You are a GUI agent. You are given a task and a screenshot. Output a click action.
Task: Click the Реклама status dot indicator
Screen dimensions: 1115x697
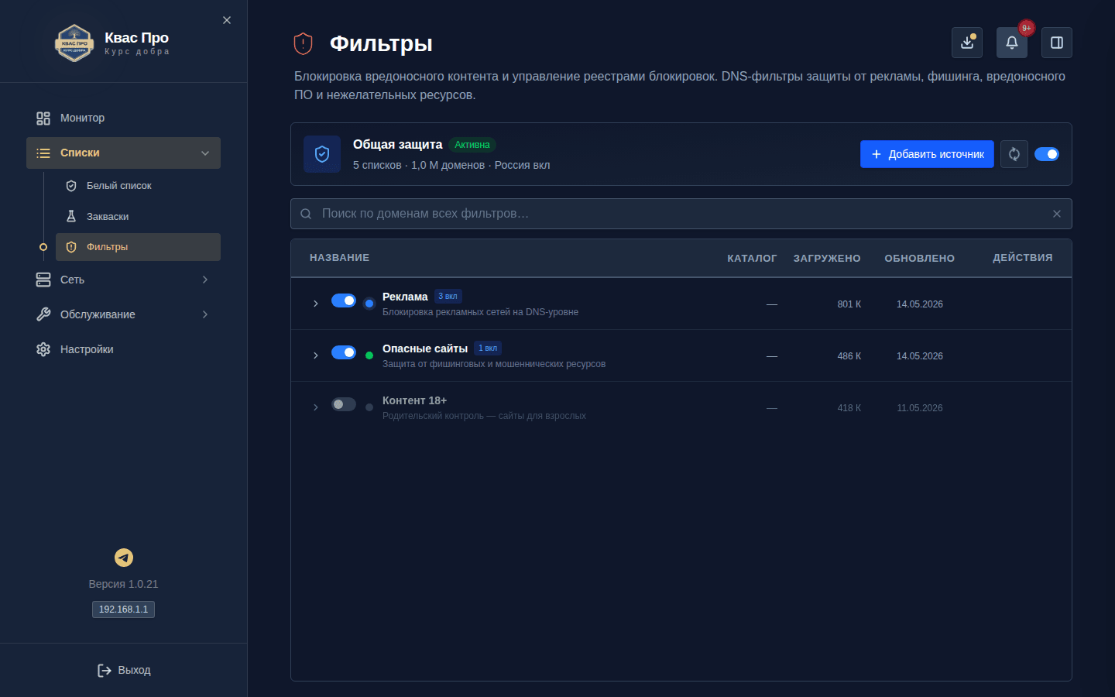tap(369, 304)
